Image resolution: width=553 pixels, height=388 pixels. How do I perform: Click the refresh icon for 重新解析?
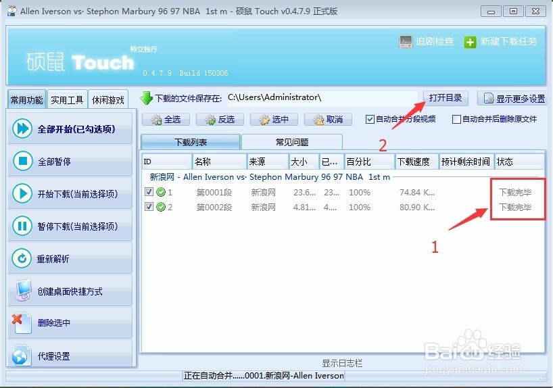tap(22, 258)
